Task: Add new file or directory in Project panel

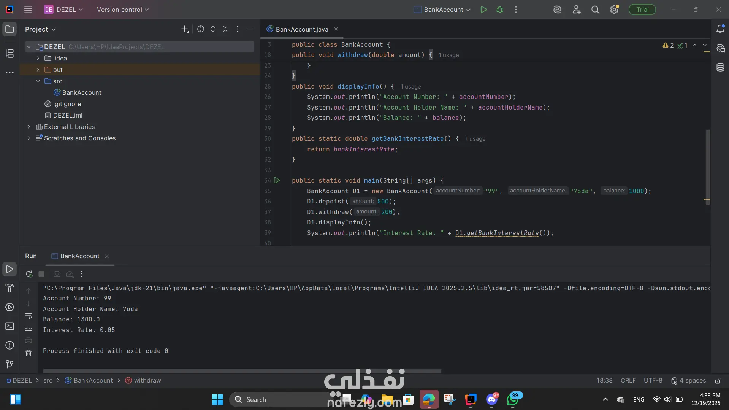Action: coord(185,29)
